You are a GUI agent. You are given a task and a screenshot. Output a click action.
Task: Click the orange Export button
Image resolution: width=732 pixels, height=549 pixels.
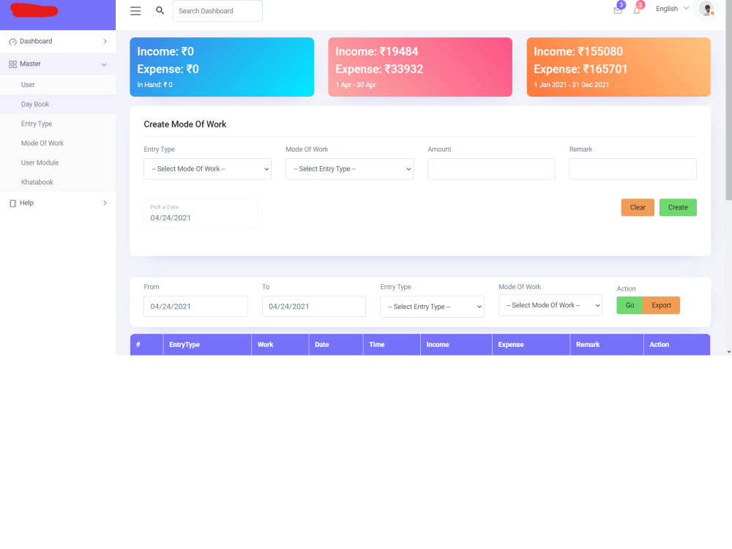pyautogui.click(x=661, y=305)
